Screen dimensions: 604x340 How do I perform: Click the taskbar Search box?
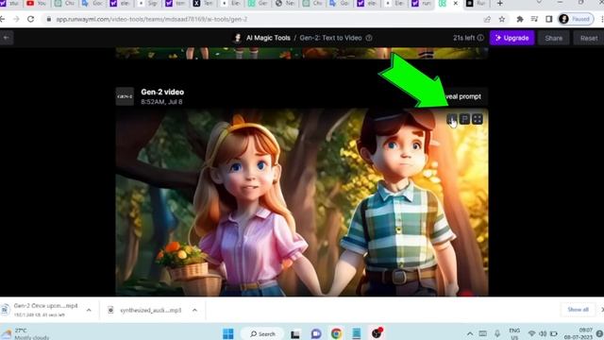pos(262,333)
